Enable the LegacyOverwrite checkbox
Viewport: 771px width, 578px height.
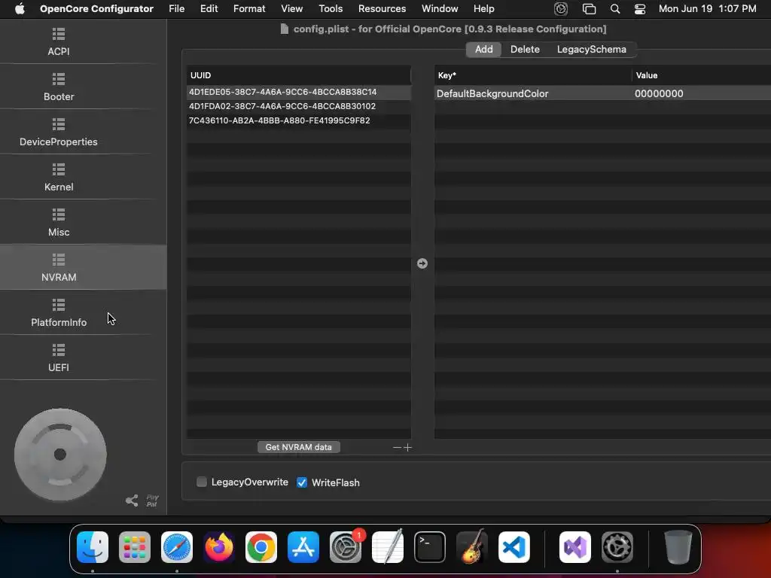coord(202,482)
